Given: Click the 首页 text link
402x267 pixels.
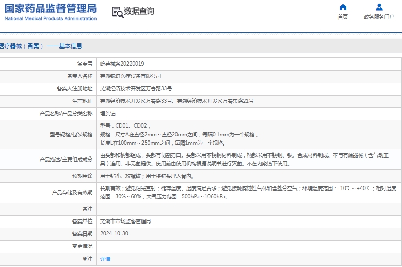Looking at the screenshot, I should click(343, 17).
